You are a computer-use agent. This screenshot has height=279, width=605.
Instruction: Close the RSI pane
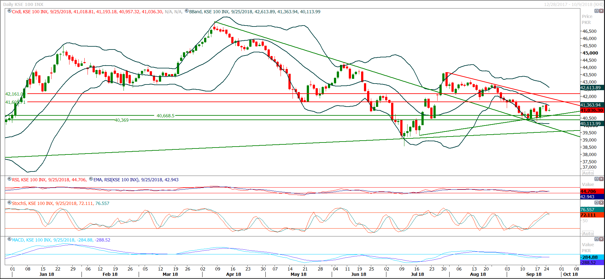coord(602,179)
